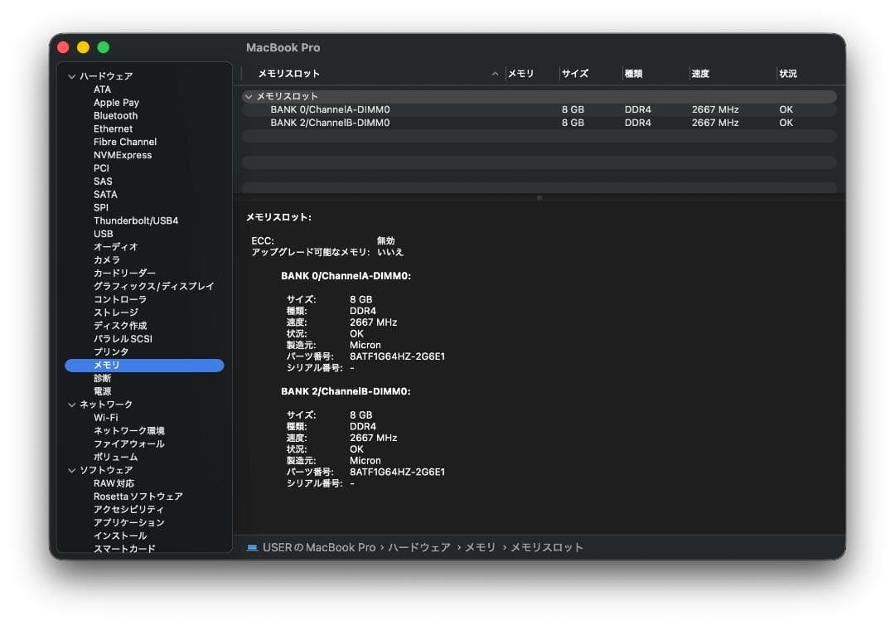Click メモリ in the path bar
The image size is (895, 625).
pyautogui.click(x=481, y=548)
